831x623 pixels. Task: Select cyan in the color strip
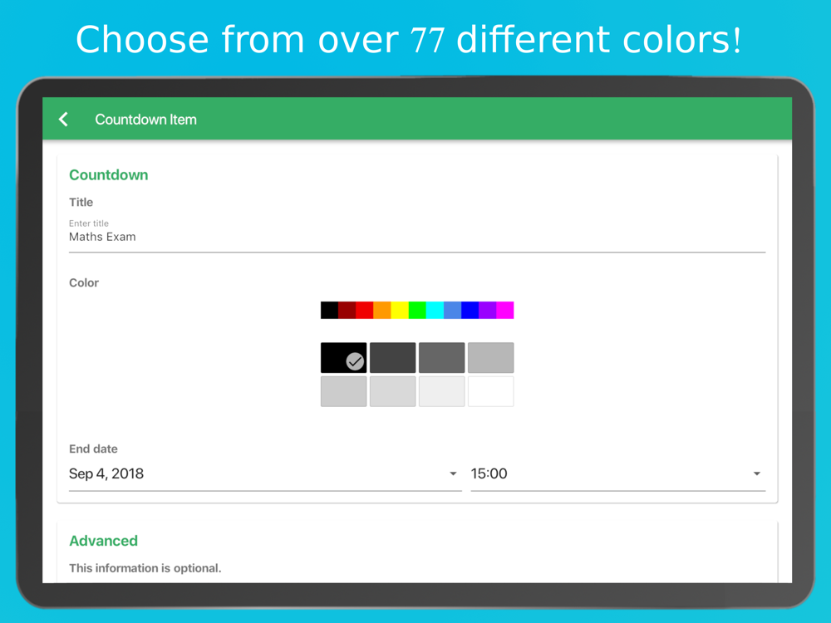click(x=435, y=310)
